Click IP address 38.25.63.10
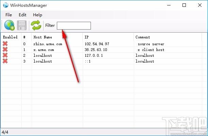 pyautogui.click(x=96, y=50)
